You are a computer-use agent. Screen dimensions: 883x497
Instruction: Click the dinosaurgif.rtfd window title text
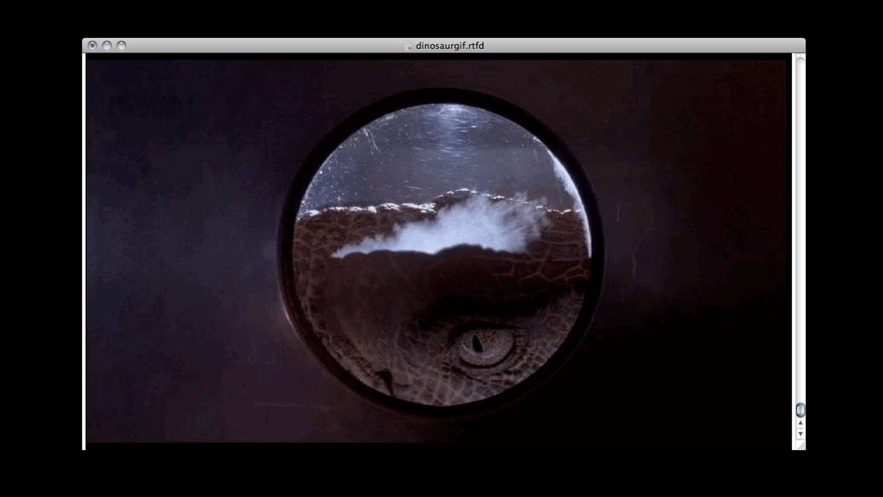450,46
